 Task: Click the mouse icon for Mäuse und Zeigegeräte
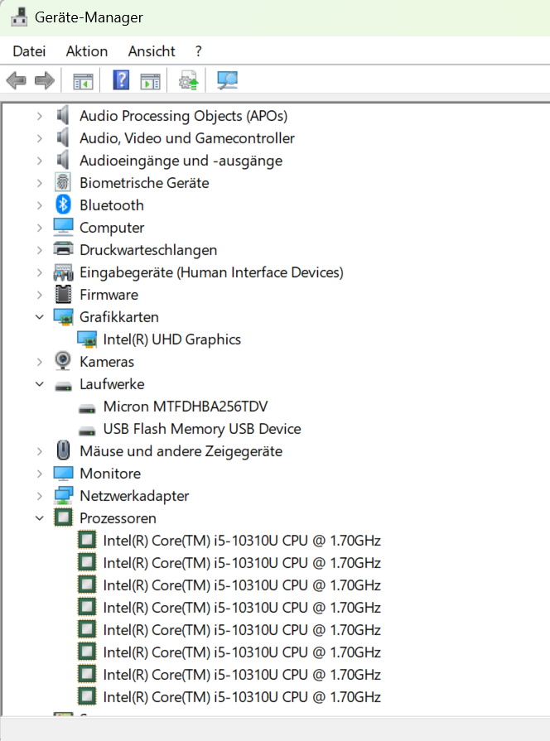63,450
